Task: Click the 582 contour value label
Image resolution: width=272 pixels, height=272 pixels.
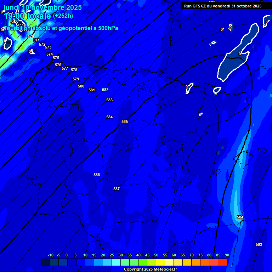Action: [x=105, y=90]
